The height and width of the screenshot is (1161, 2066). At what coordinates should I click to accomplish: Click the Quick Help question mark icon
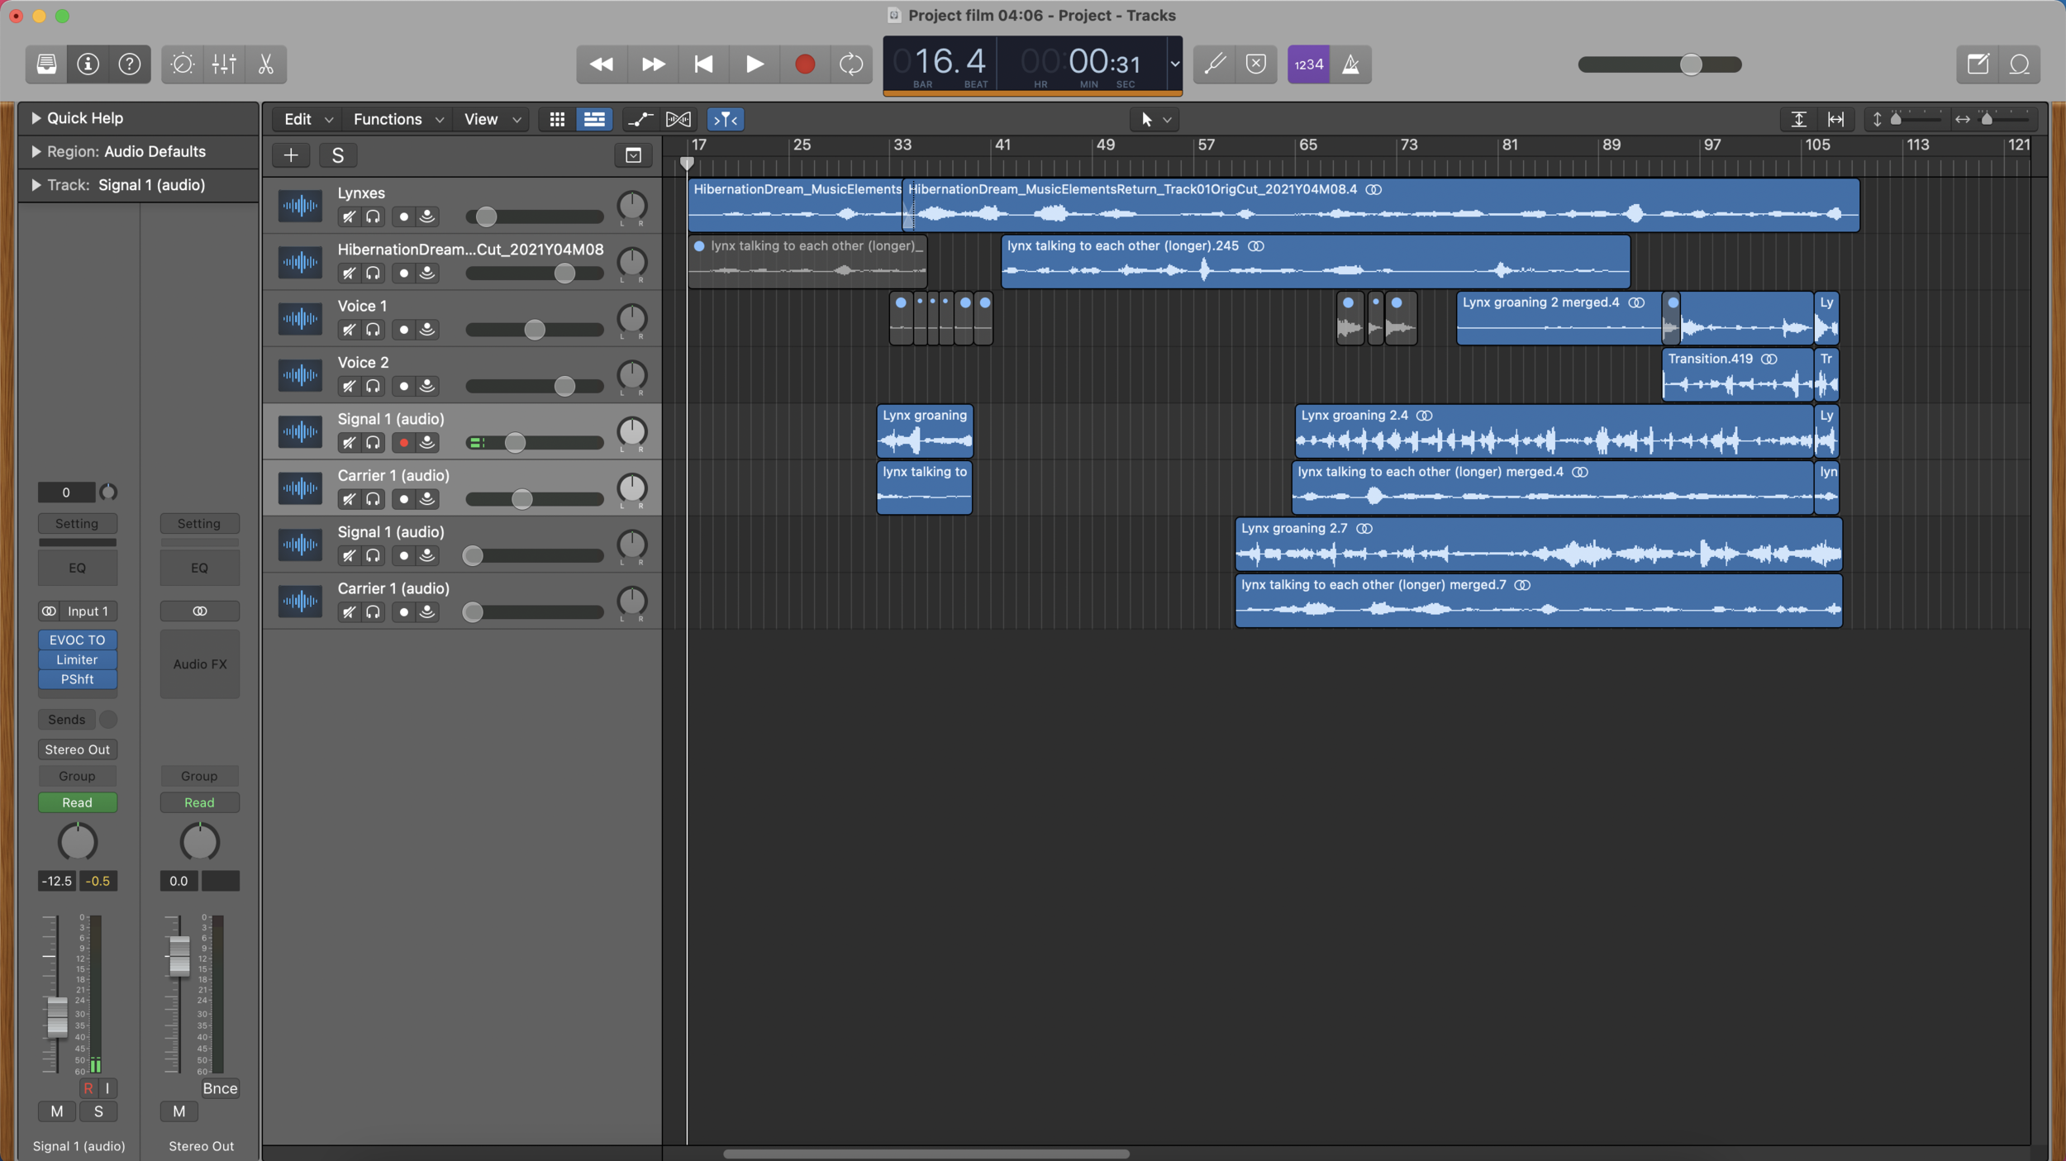coord(130,64)
